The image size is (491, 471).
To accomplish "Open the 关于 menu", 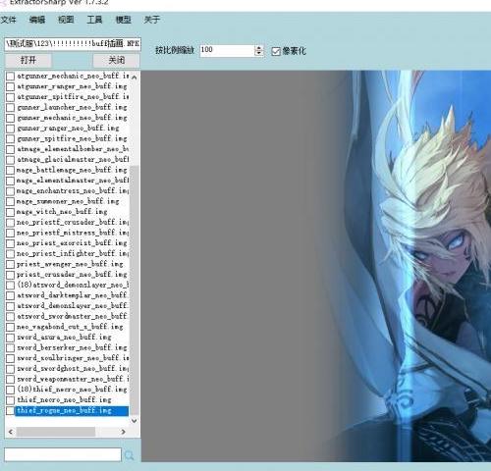I will [x=152, y=20].
